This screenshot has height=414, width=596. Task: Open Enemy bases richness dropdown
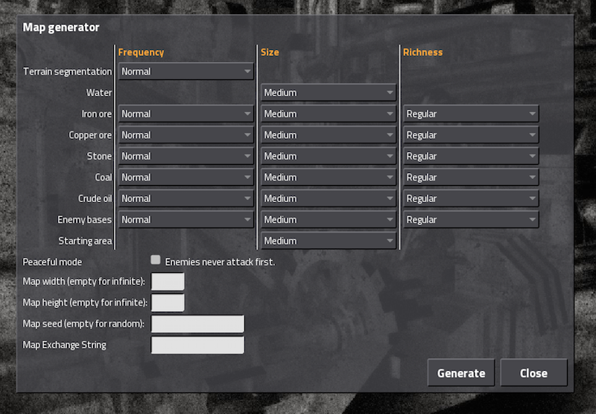point(471,219)
